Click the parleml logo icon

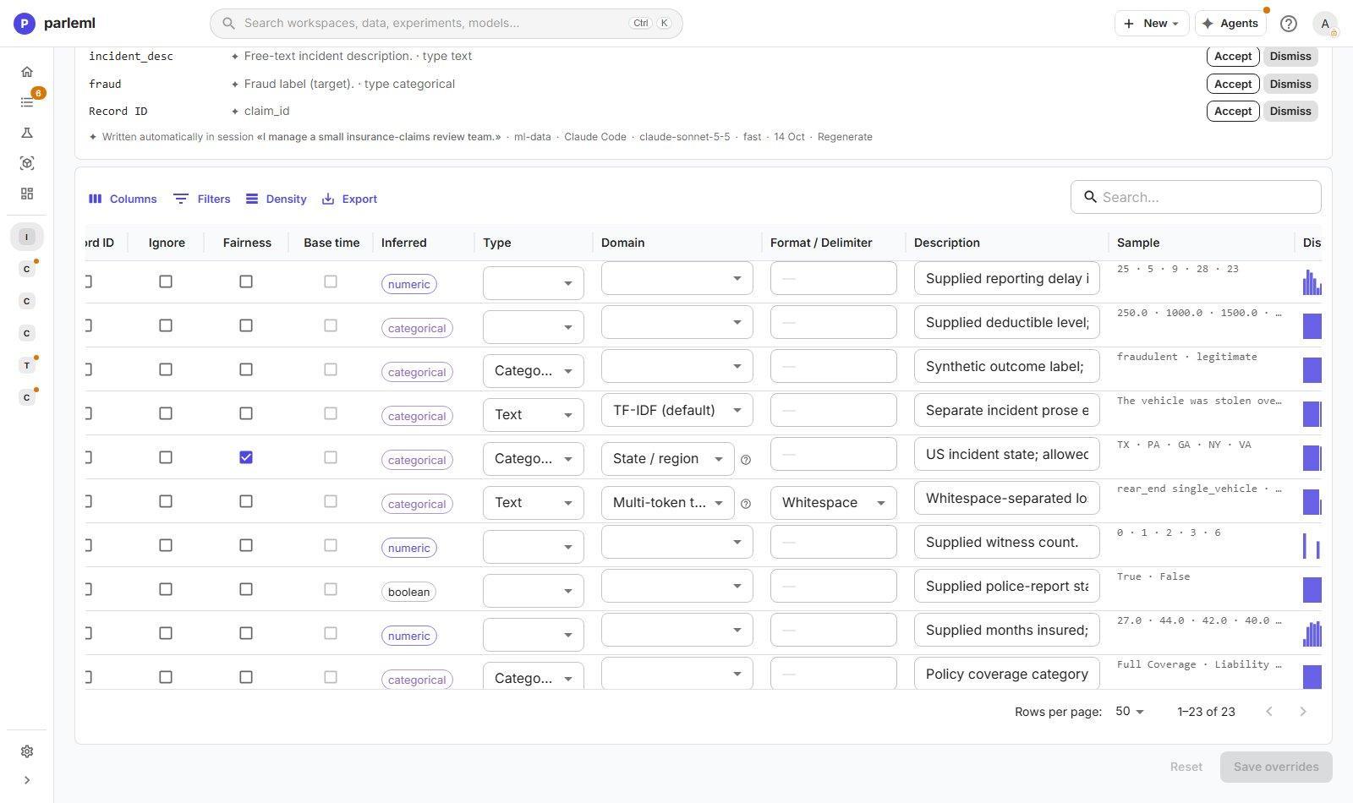point(25,24)
